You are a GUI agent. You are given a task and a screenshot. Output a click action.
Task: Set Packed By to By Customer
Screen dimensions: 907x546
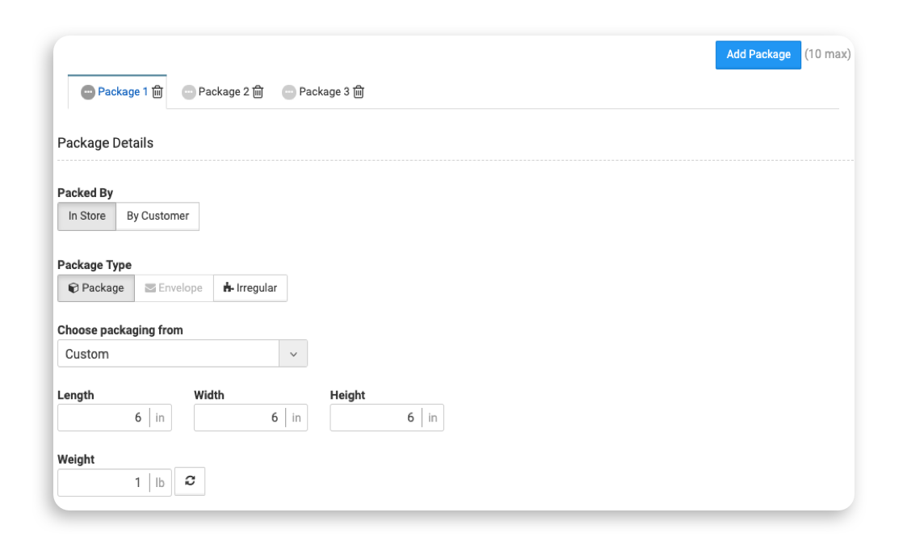[x=158, y=216]
